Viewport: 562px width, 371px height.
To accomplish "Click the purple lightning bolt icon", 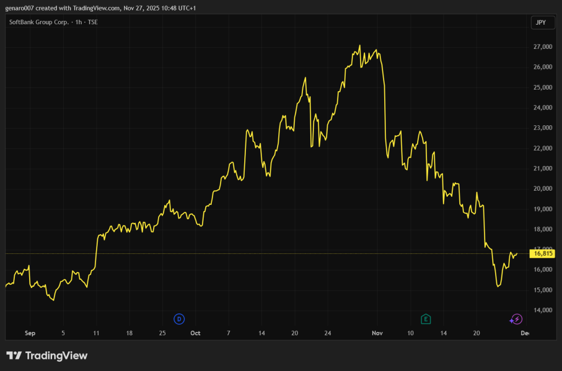I will tap(516, 319).
